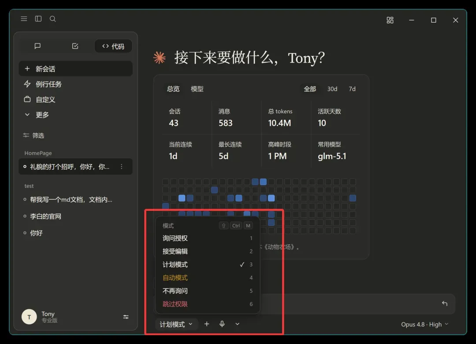
Task: Click the 当前连续 1d stat
Action: pyautogui.click(x=187, y=151)
